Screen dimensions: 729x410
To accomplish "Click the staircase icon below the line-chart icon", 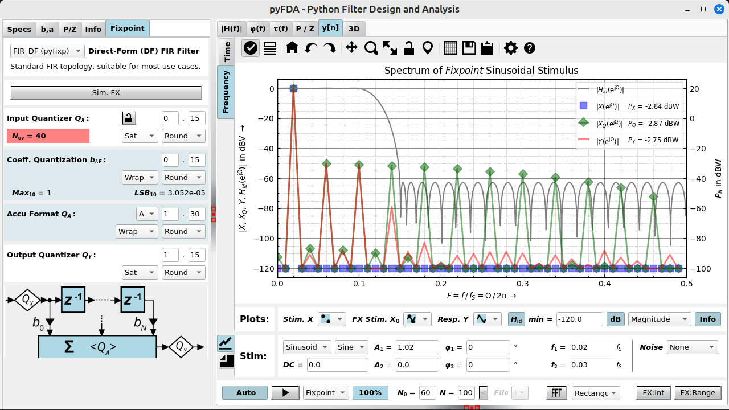I will [226, 361].
